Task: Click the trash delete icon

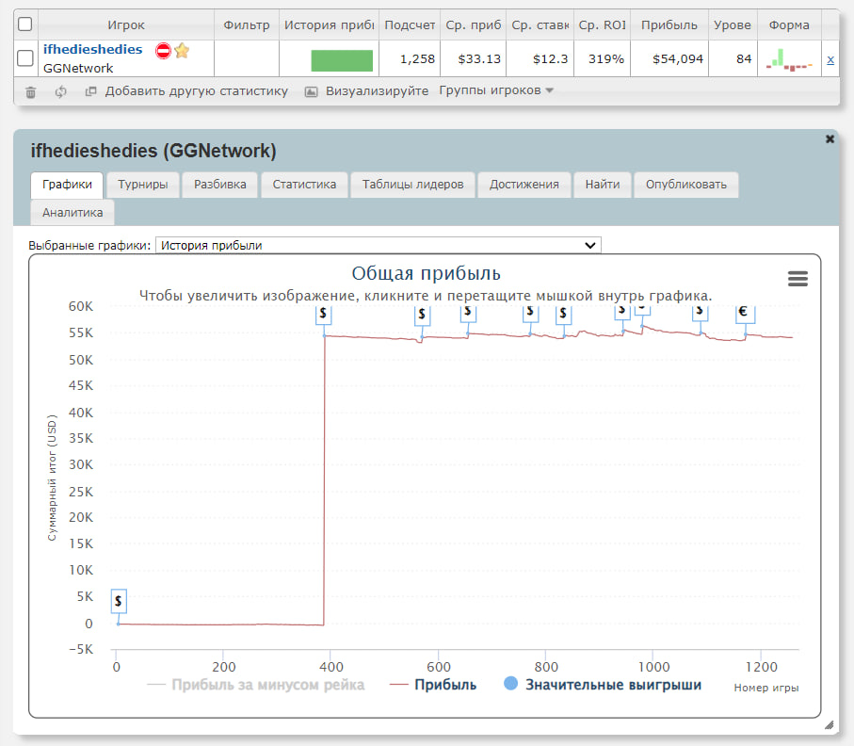Action: tap(31, 91)
